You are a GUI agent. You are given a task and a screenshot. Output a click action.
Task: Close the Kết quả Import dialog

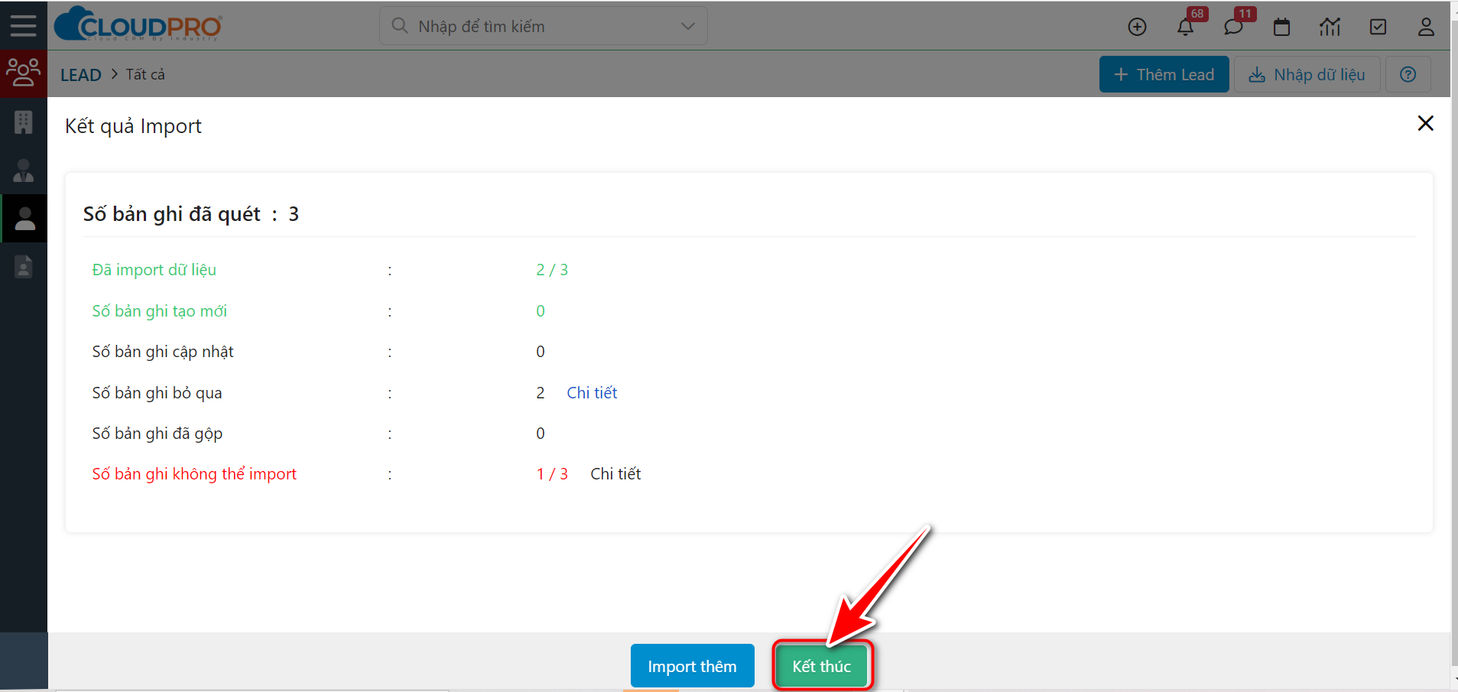[1425, 123]
